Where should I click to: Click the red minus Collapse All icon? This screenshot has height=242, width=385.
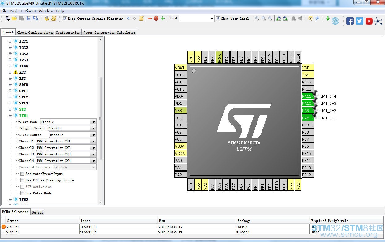[149, 19]
